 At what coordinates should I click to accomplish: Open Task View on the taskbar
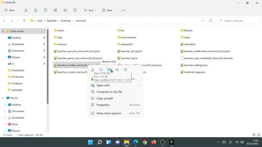pos(108,143)
